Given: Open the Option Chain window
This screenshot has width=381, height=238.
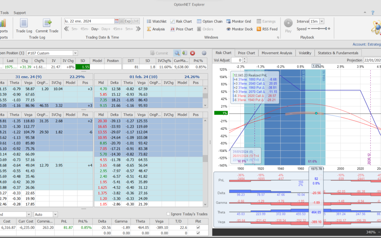Looking at the screenshot, I should (x=210, y=21).
